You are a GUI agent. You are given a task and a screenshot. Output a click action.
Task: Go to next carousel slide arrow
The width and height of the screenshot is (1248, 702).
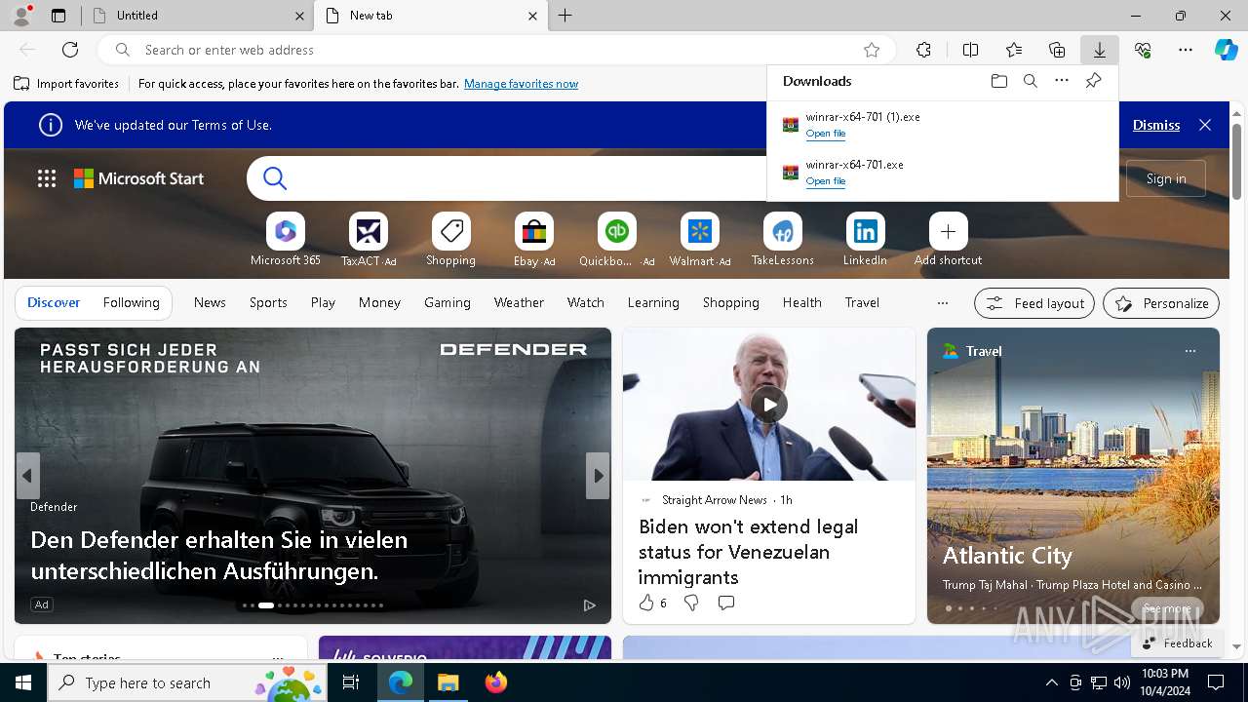[598, 476]
